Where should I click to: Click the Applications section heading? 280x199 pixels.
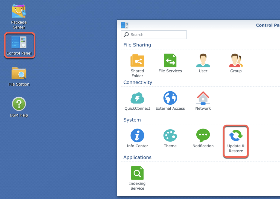[137, 157]
